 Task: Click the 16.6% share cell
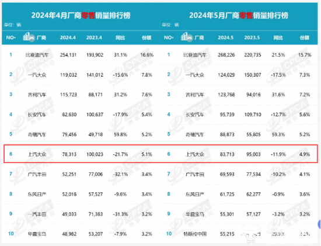click(146, 55)
